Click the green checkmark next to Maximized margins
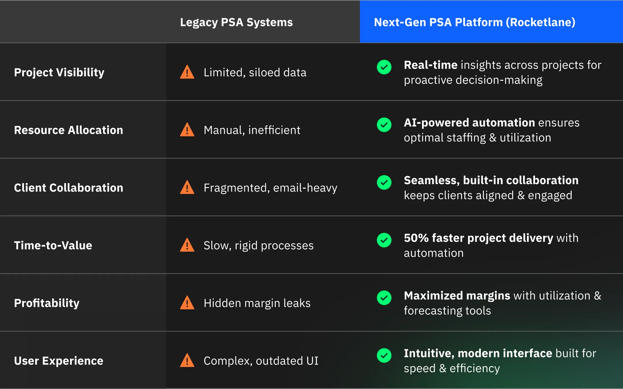Image resolution: width=623 pixels, height=389 pixels. coord(384,298)
